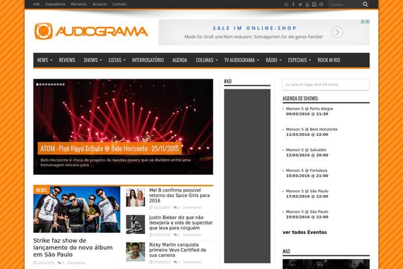Open the Agenda menu item
Screen dimensions: 403x269
pyautogui.click(x=179, y=60)
